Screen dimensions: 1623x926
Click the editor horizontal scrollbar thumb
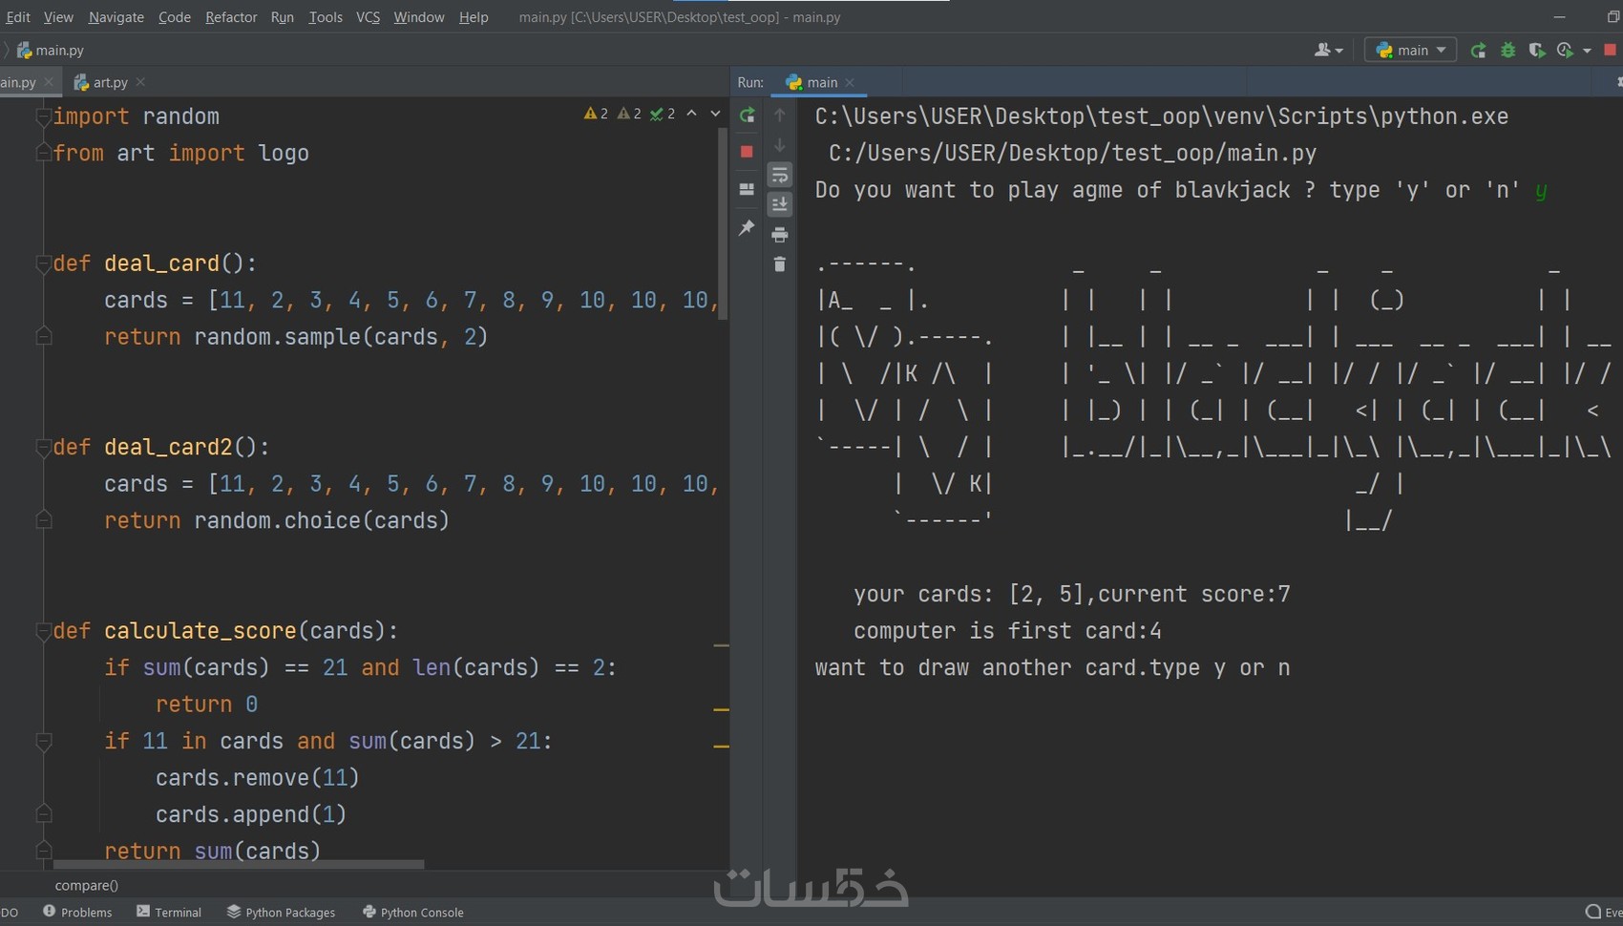pos(239,865)
